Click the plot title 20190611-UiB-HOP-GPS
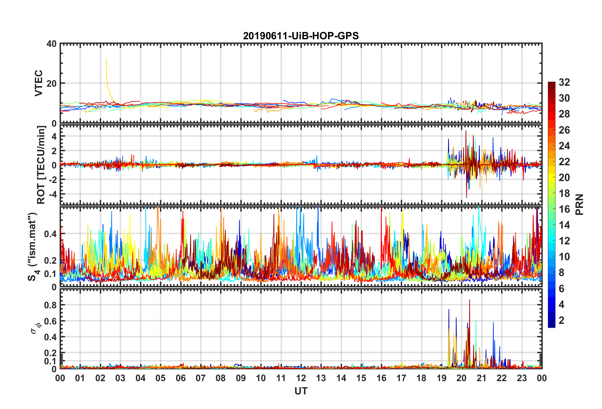This screenshot has height=409, width=602. coord(301,36)
